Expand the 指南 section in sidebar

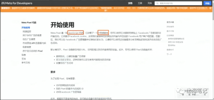click(x=24, y=55)
